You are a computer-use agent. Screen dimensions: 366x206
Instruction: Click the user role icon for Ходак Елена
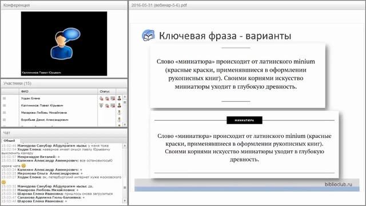coord(120,98)
